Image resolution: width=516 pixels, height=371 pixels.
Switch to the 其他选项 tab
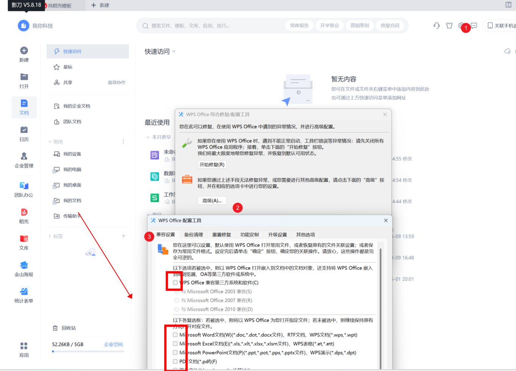pos(306,235)
